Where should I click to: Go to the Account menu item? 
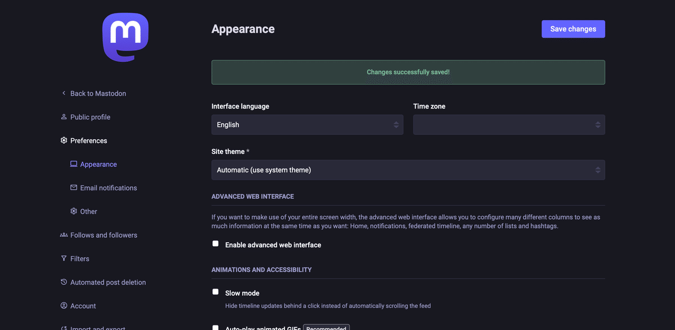click(83, 306)
